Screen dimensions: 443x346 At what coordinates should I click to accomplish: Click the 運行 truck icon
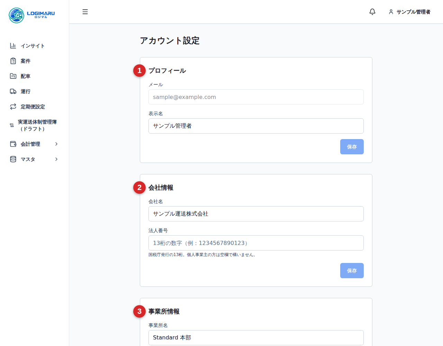point(13,91)
